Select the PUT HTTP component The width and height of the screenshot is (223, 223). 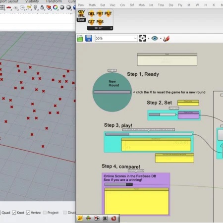pos(108,13)
